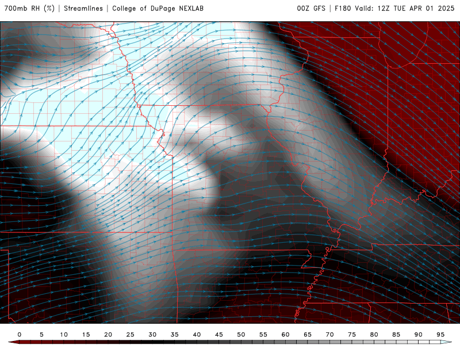Click the 'F180' forecast hour text
Viewport: 460px width, 345px height.
[343, 8]
